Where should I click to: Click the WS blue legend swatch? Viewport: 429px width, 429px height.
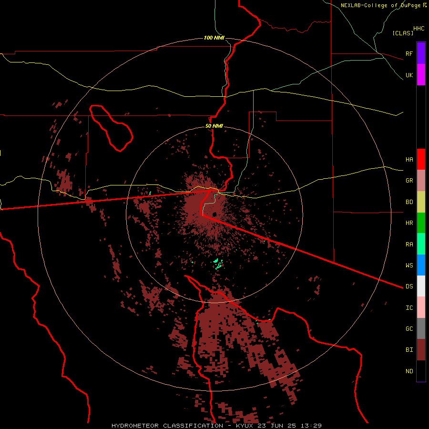421,265
